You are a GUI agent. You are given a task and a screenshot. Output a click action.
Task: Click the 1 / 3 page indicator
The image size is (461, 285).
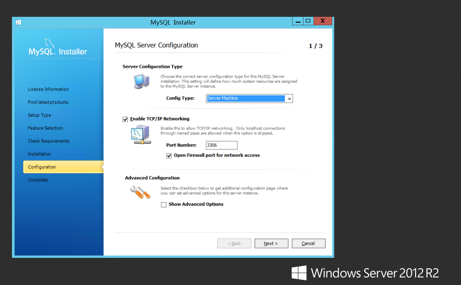(315, 46)
